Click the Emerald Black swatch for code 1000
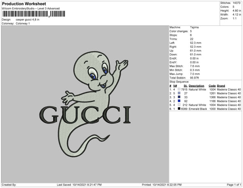Viewport: 243px width, 188px height. click(x=179, y=109)
